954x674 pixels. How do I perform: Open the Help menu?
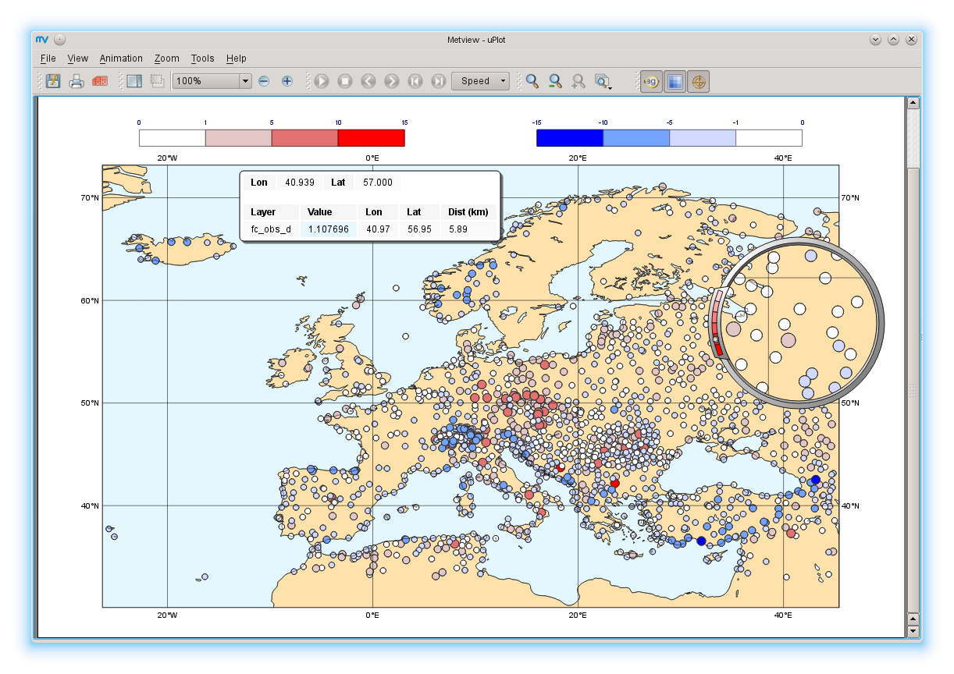[x=236, y=59]
